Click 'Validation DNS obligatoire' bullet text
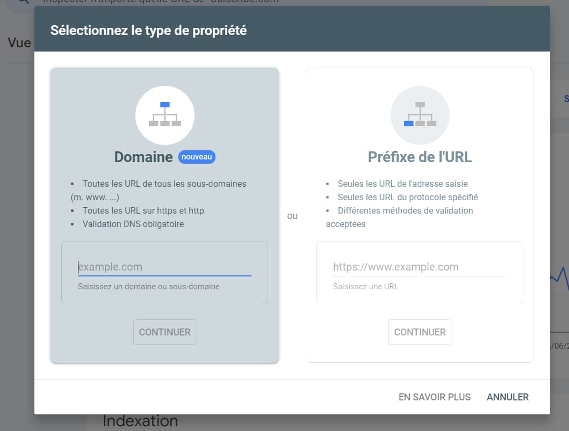The width and height of the screenshot is (569, 431). [133, 224]
